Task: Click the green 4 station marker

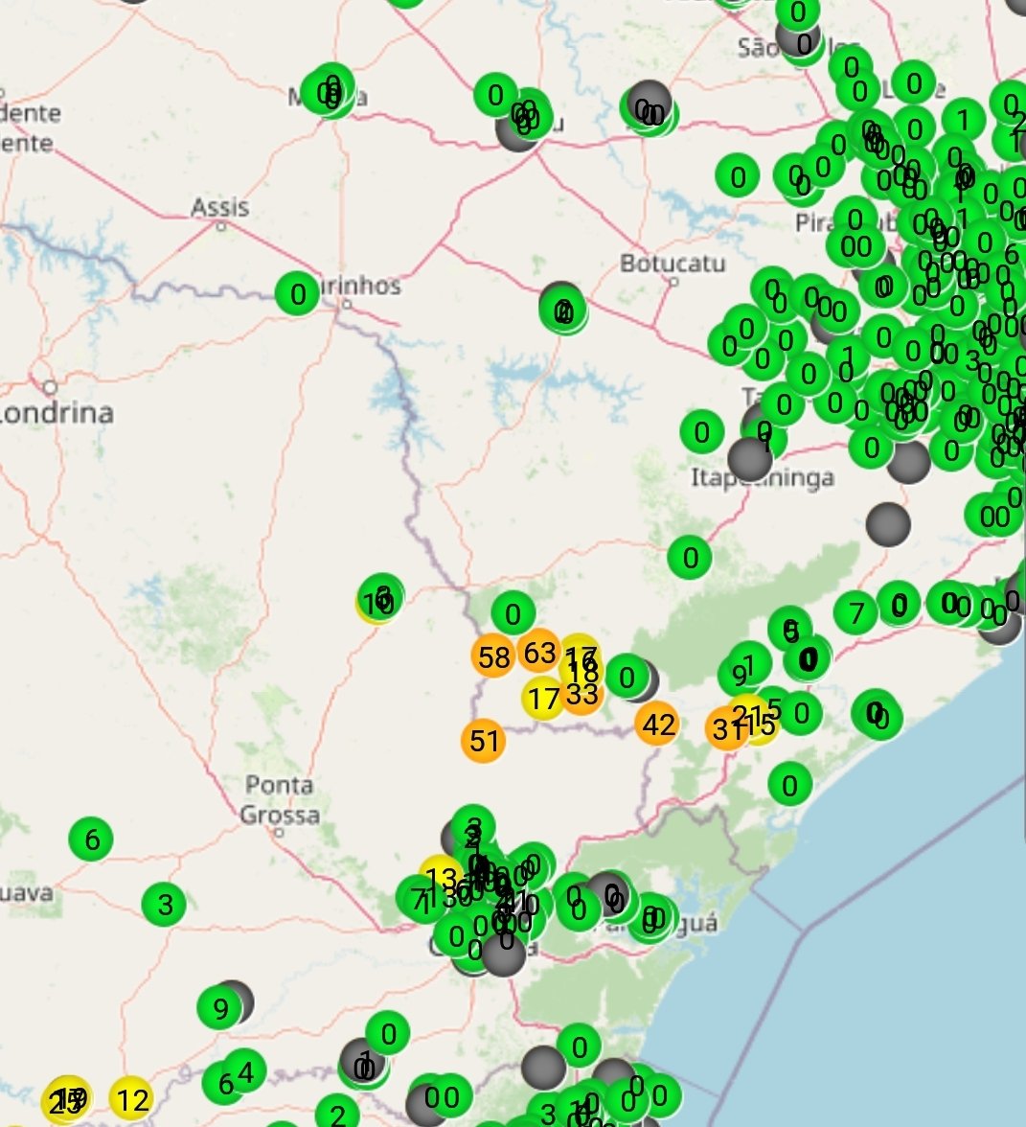Action: coord(246,1071)
